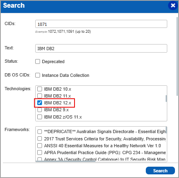Click the Technologies list scrollbar thumb
The image size is (179, 178).
166,98
